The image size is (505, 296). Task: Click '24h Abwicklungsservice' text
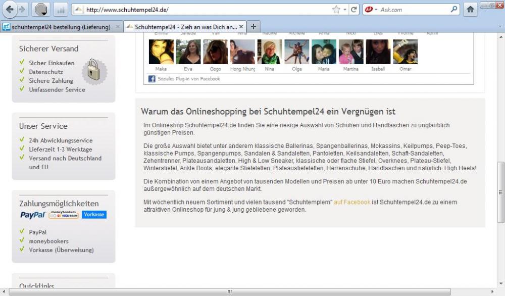tap(61, 140)
